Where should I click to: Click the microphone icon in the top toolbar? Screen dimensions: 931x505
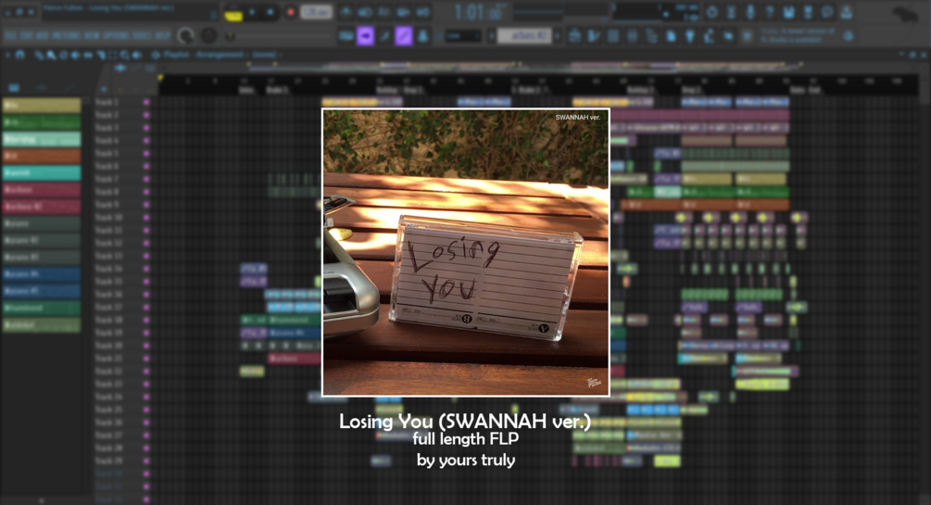(750, 12)
